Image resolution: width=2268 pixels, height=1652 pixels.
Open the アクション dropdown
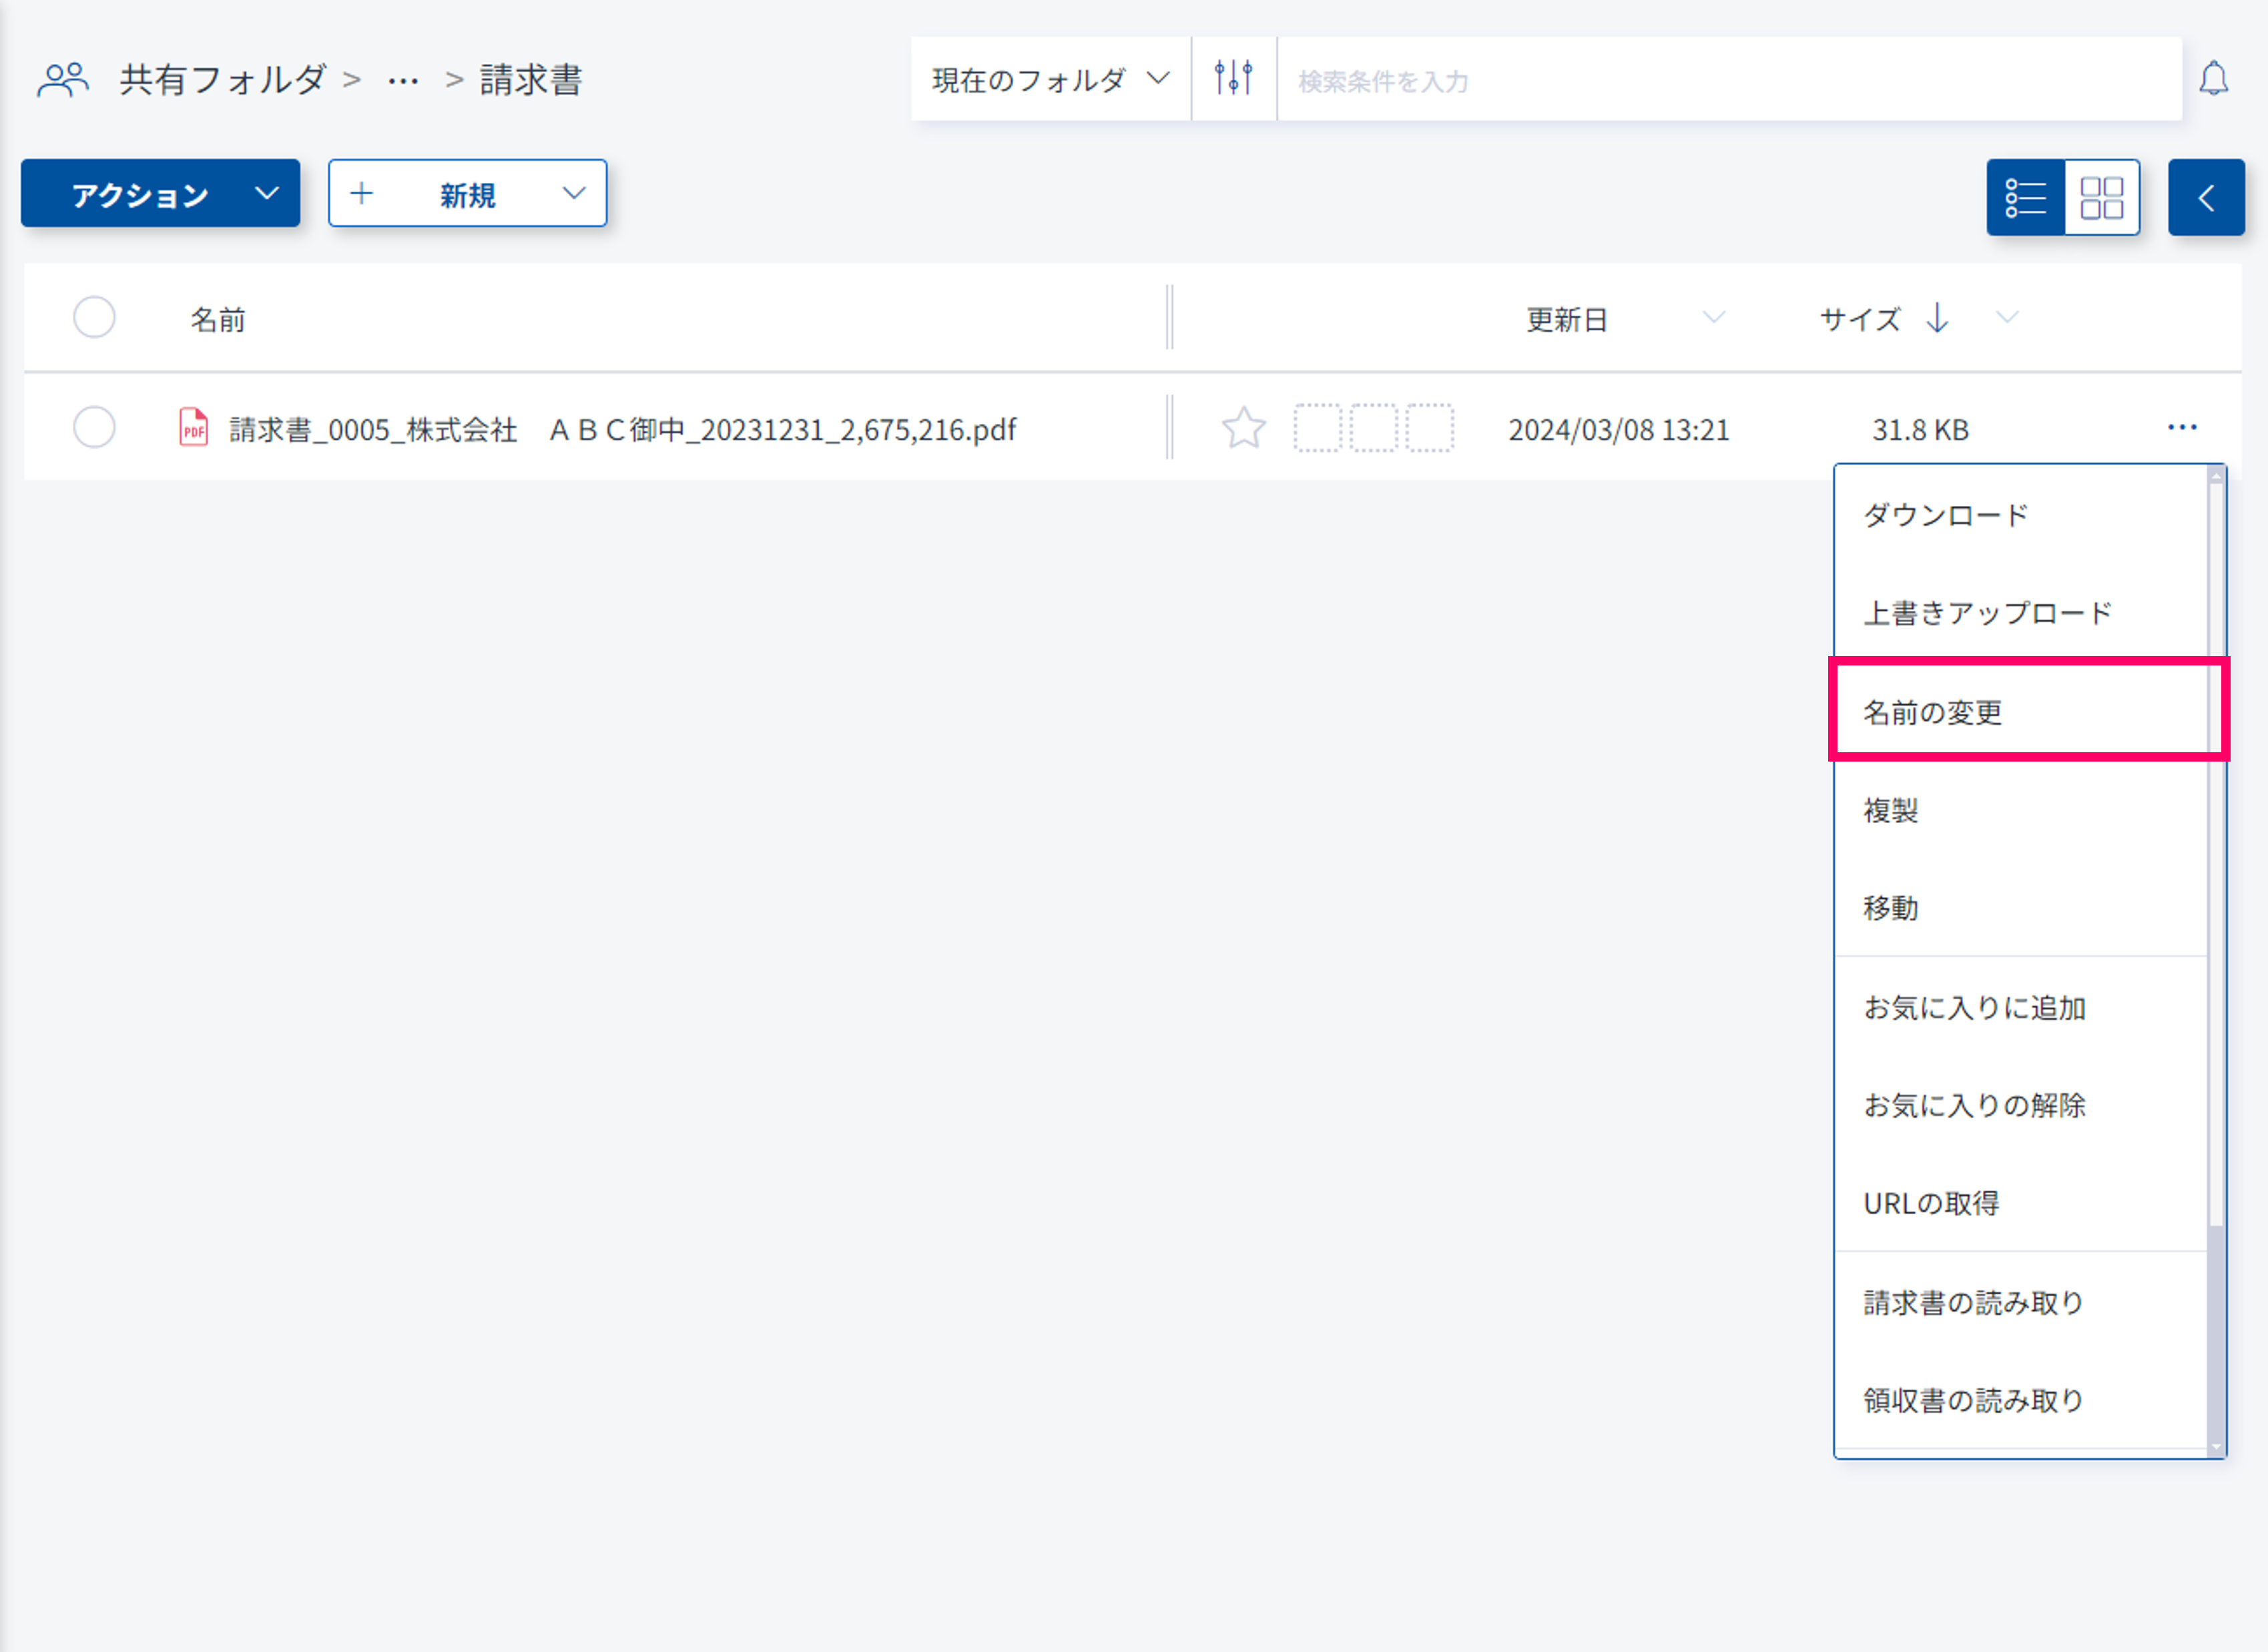[160, 193]
